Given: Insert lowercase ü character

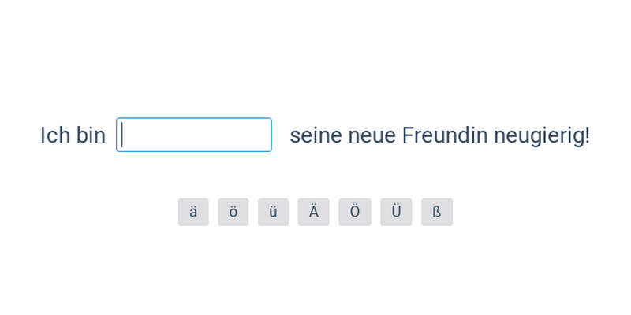Looking at the screenshot, I should (273, 212).
